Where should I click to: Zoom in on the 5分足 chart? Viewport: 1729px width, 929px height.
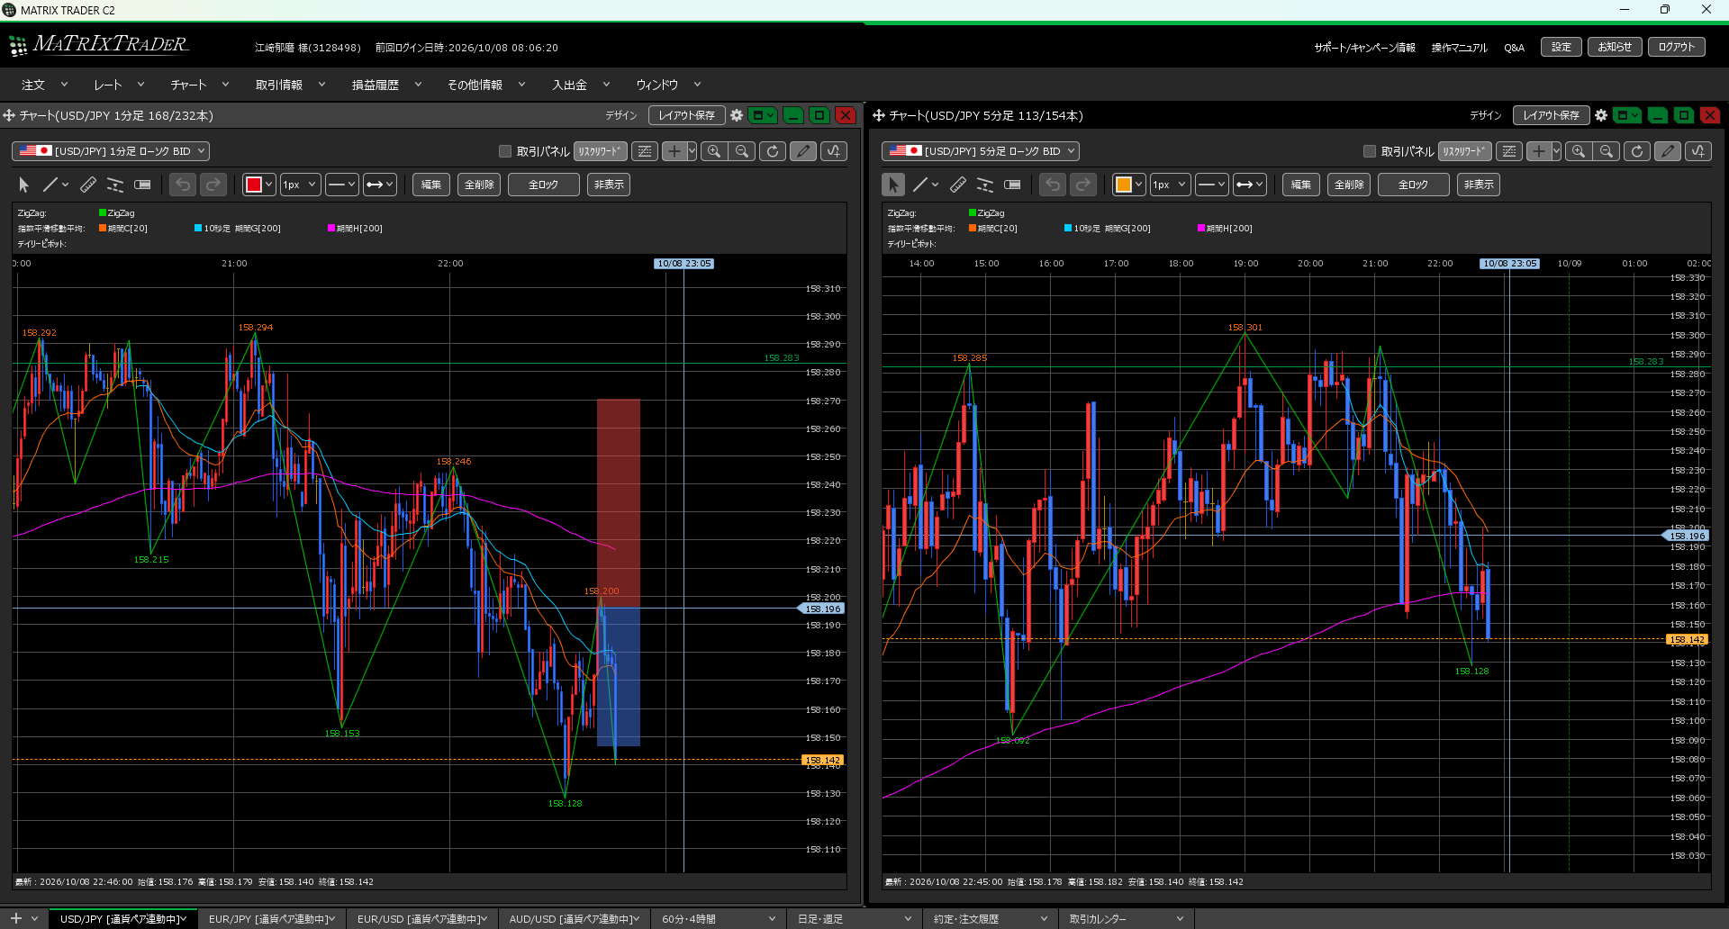tap(1579, 151)
